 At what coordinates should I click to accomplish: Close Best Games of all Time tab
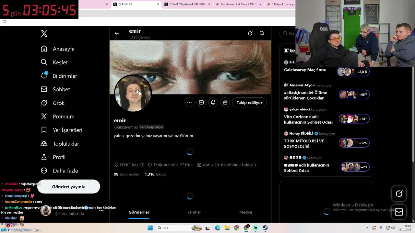[x=260, y=5]
